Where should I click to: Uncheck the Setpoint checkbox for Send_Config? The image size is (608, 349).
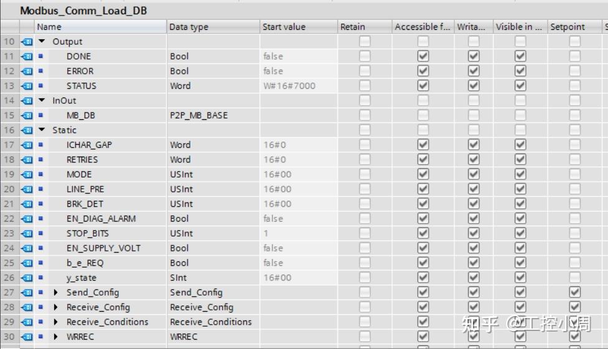coord(574,292)
